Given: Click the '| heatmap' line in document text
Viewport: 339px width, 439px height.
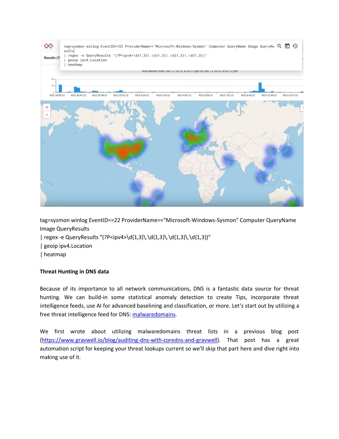Looking at the screenshot, I should point(53,254).
